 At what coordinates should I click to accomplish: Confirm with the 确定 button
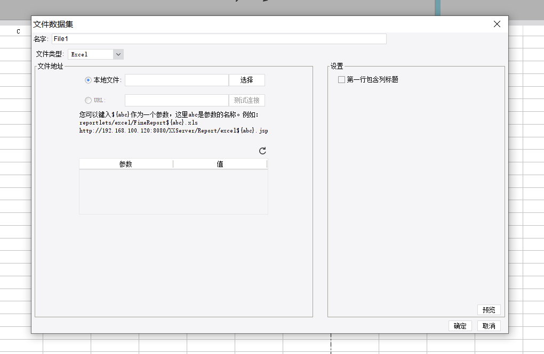click(x=460, y=326)
